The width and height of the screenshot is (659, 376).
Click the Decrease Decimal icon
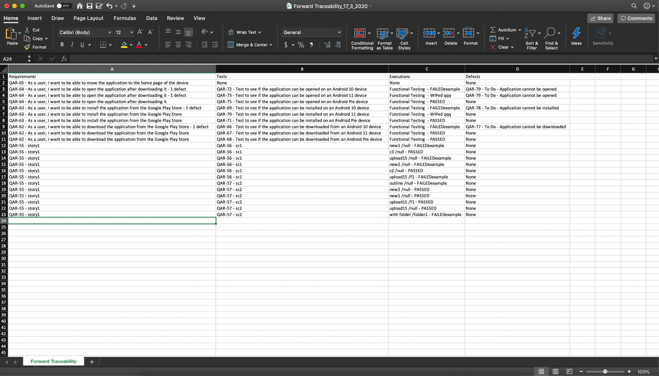pos(338,45)
